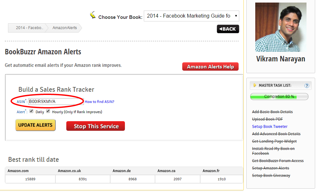The image size is (319, 196).
Task: Toggle the Hourly alert checkbox
Action: pos(48,111)
